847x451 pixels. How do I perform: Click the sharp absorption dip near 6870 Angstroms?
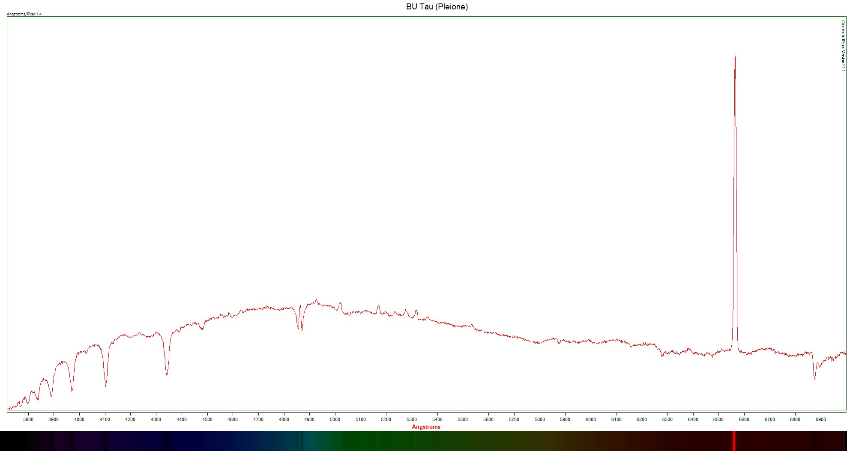[x=814, y=378]
